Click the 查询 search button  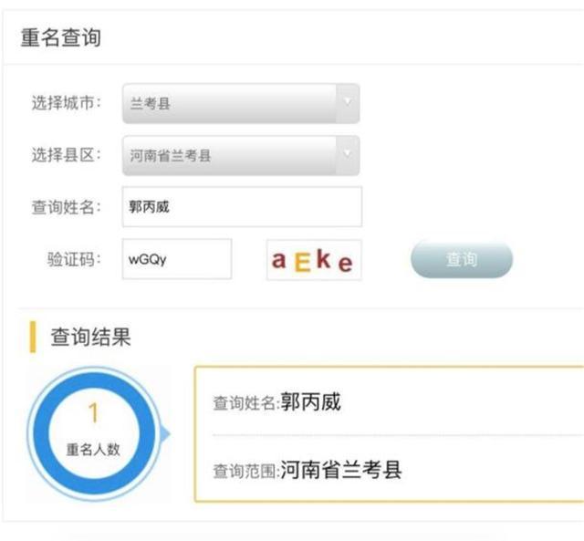coord(462,259)
